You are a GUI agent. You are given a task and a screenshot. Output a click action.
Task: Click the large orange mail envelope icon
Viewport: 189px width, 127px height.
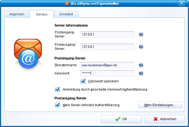pos(28,54)
